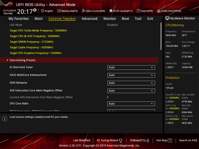Click the globe language icon

click(43, 11)
